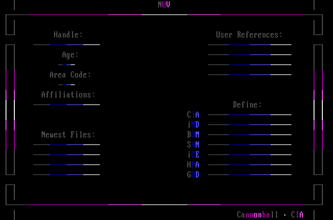Click the User References heading
333x220 pixels.
(x=249, y=35)
